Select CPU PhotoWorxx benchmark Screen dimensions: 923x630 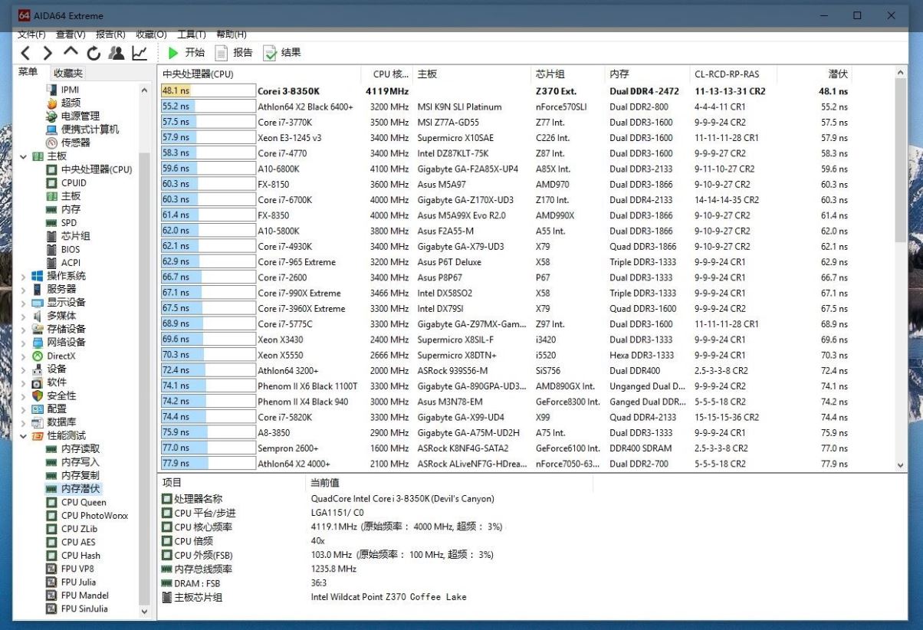[x=94, y=516]
